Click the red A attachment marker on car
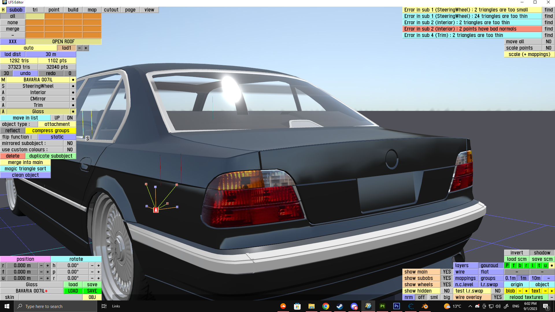Viewport: 555px width, 312px height. tap(156, 210)
